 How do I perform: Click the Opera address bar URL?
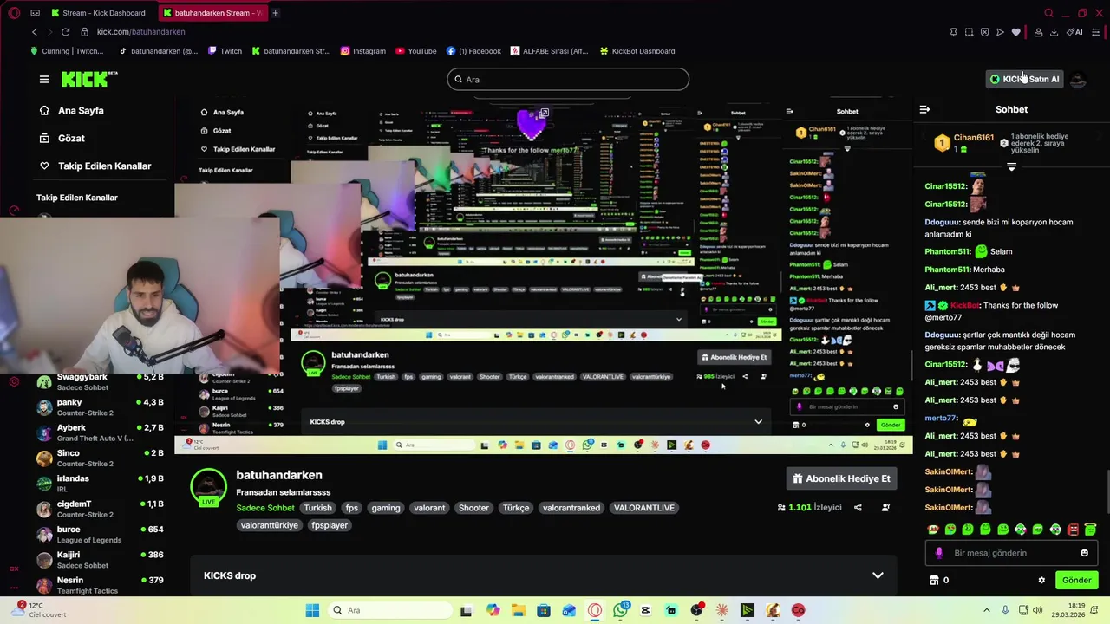coord(140,32)
